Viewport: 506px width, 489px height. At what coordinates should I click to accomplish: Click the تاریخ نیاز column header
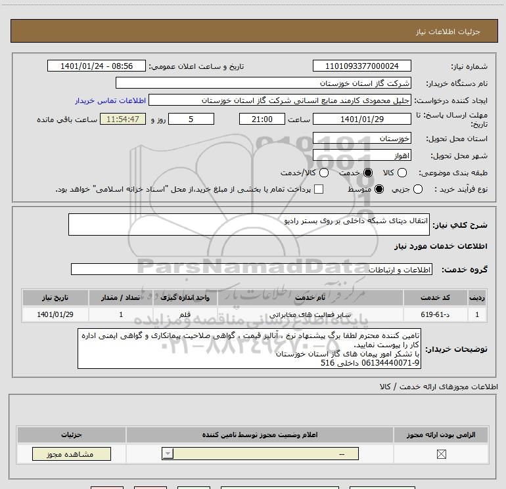click(55, 297)
